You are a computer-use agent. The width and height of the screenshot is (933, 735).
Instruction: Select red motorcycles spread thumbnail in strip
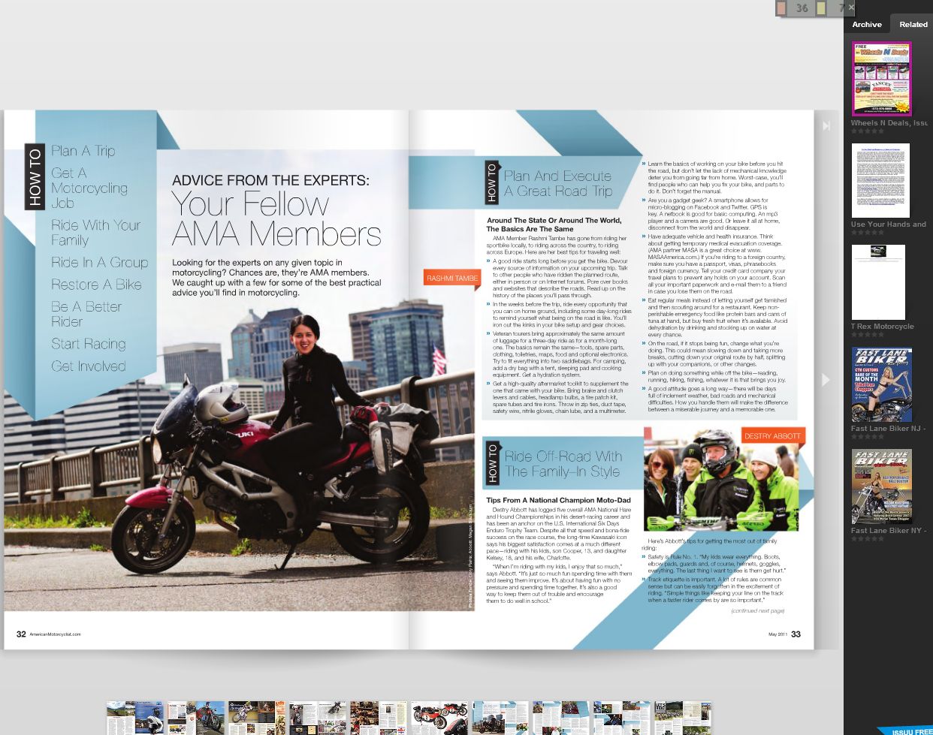pos(439,718)
